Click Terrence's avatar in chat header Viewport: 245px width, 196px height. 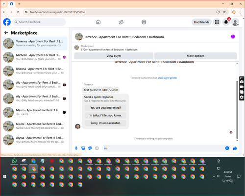[79, 37]
